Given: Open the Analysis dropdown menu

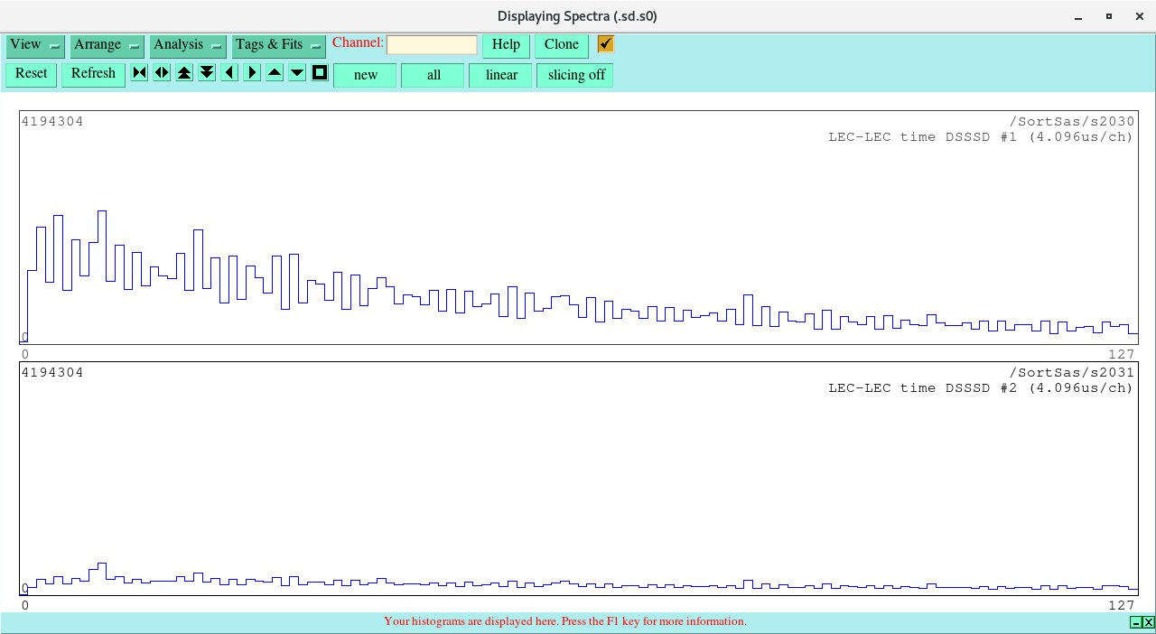Looking at the screenshot, I should [x=188, y=45].
